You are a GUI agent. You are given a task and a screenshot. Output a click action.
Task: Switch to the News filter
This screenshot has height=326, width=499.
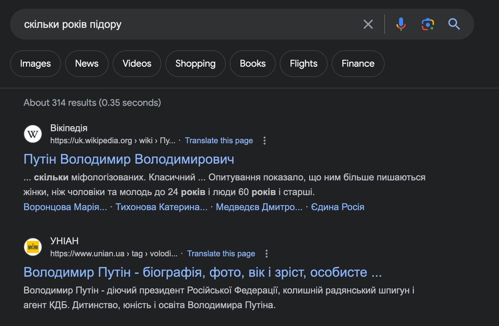[x=86, y=64]
